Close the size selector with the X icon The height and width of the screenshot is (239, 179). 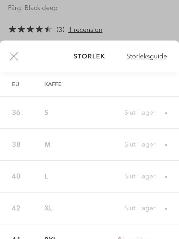[x=14, y=56]
